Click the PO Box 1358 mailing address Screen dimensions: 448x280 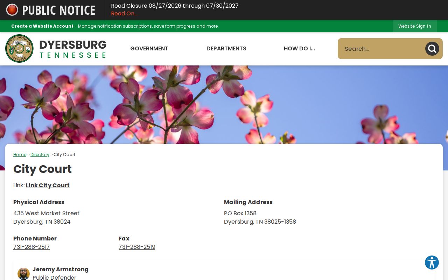(x=240, y=213)
